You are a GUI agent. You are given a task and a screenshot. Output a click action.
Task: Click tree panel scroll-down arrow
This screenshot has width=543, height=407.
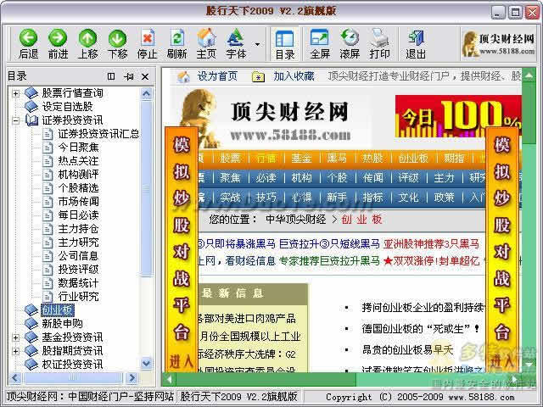(147, 364)
